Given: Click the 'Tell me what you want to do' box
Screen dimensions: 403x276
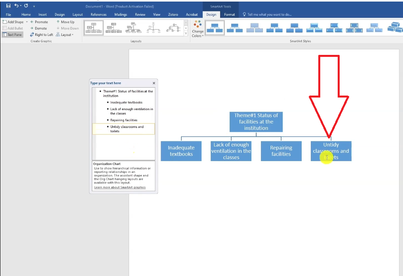Looking at the screenshot, I should (269, 15).
